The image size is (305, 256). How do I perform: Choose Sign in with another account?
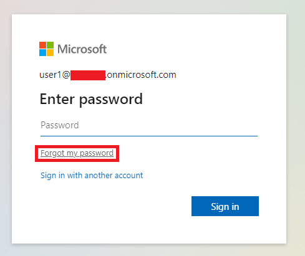(x=92, y=176)
